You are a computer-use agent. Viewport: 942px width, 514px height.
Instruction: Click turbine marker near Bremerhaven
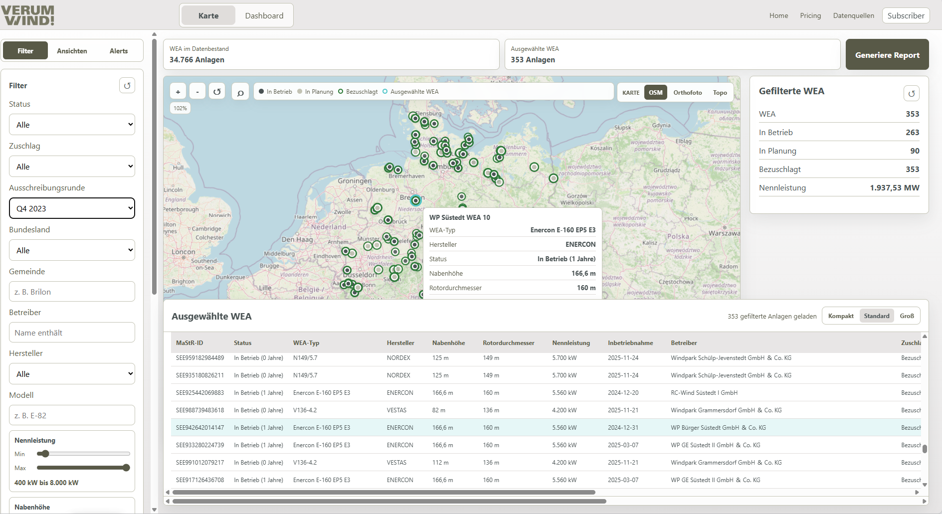point(398,170)
